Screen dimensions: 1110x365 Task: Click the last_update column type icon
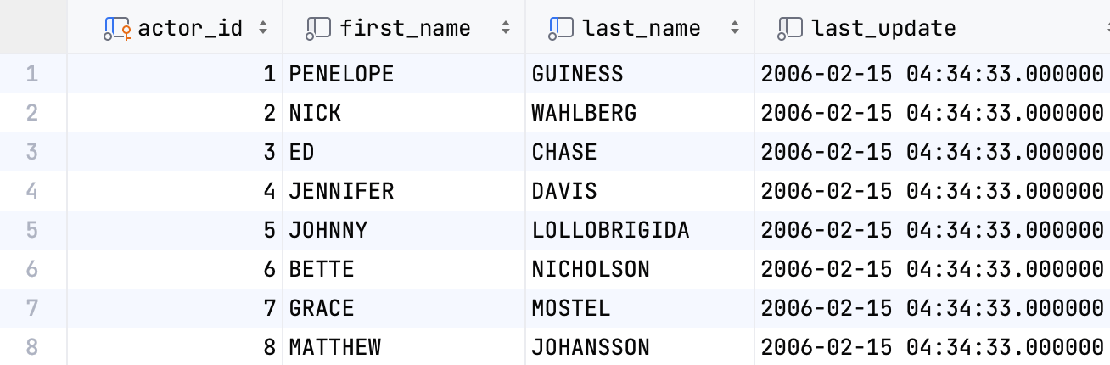pyautogui.click(x=790, y=29)
